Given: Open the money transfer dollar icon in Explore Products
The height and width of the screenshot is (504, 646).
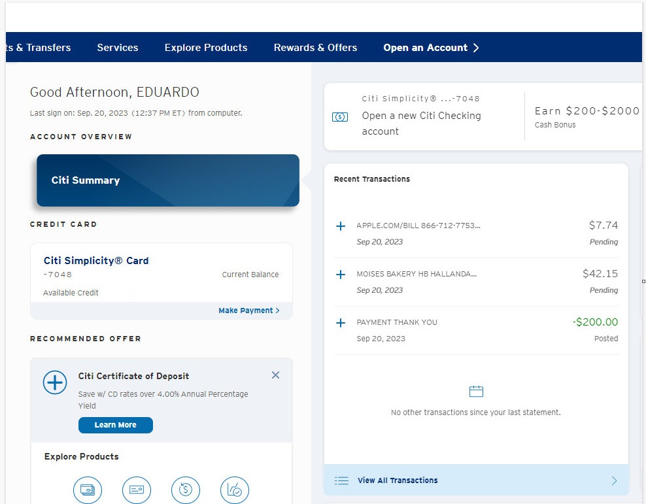Looking at the screenshot, I should click(186, 490).
